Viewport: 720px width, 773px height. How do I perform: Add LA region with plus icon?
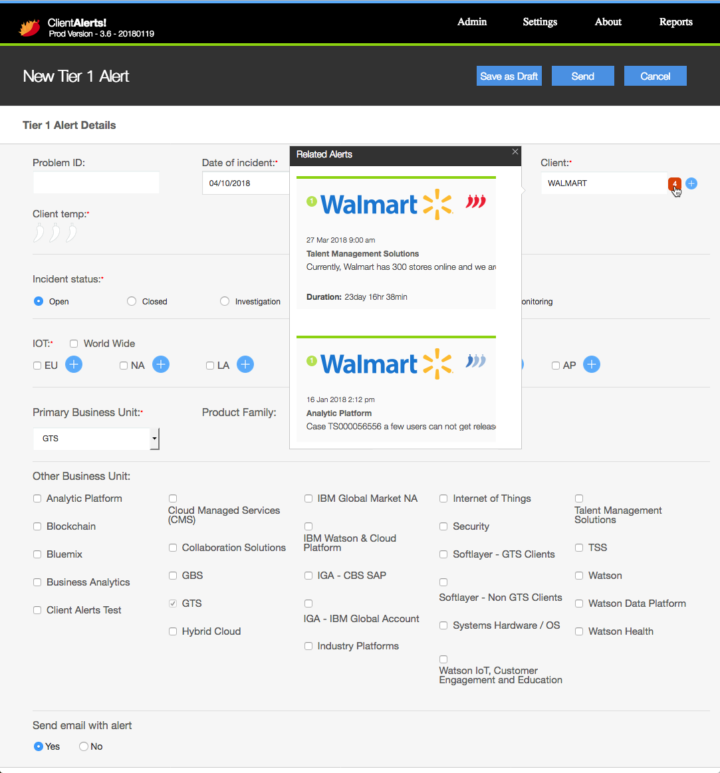[x=245, y=365]
